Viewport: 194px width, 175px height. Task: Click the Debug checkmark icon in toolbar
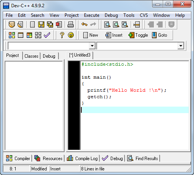[x=47, y=35]
